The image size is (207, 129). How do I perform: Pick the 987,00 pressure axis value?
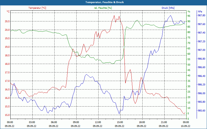coord(202,50)
